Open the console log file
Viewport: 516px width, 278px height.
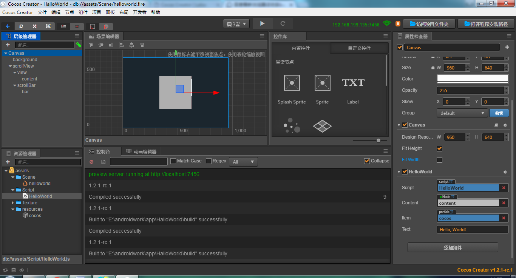click(x=104, y=162)
